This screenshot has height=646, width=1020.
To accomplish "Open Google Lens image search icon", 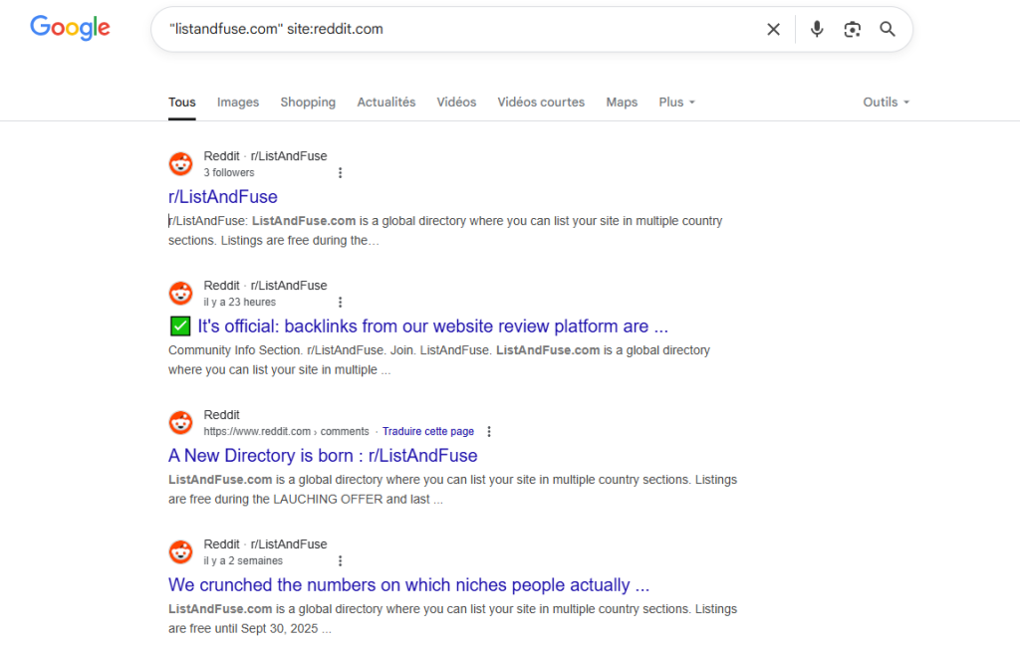I will point(852,29).
